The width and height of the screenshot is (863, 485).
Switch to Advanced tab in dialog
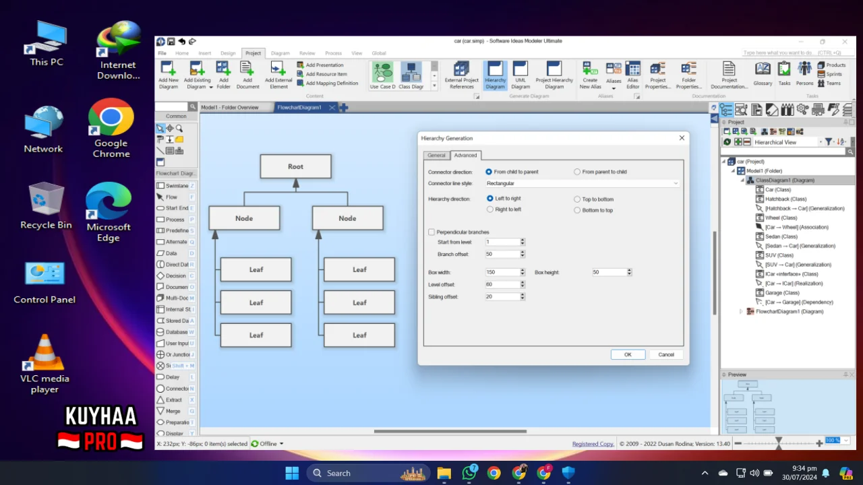[x=465, y=155]
